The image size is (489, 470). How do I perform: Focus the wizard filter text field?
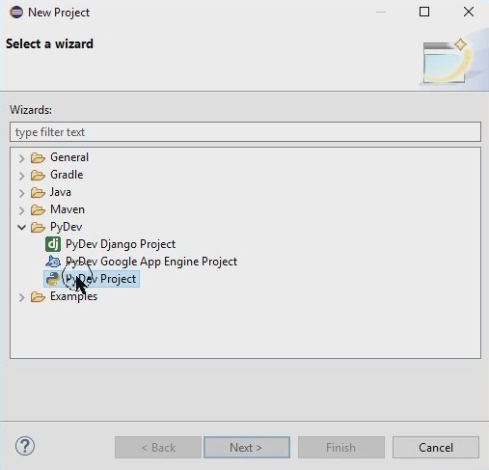245,132
